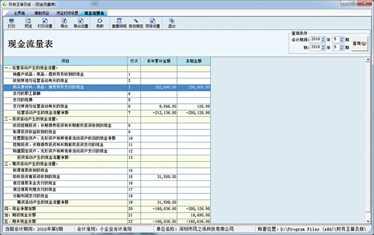Click the 本年累计金额 column header
The height and width of the screenshot is (235, 374).
158,61
